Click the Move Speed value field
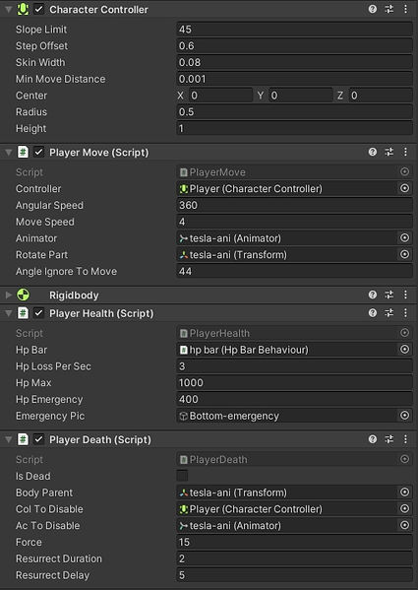 [294, 222]
